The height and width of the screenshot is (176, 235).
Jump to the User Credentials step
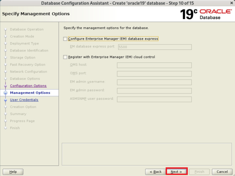pyautogui.click(x=24, y=100)
